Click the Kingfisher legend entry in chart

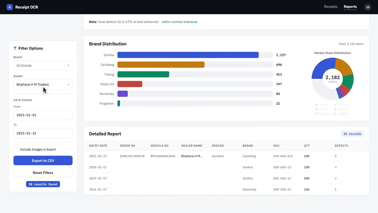(342, 114)
